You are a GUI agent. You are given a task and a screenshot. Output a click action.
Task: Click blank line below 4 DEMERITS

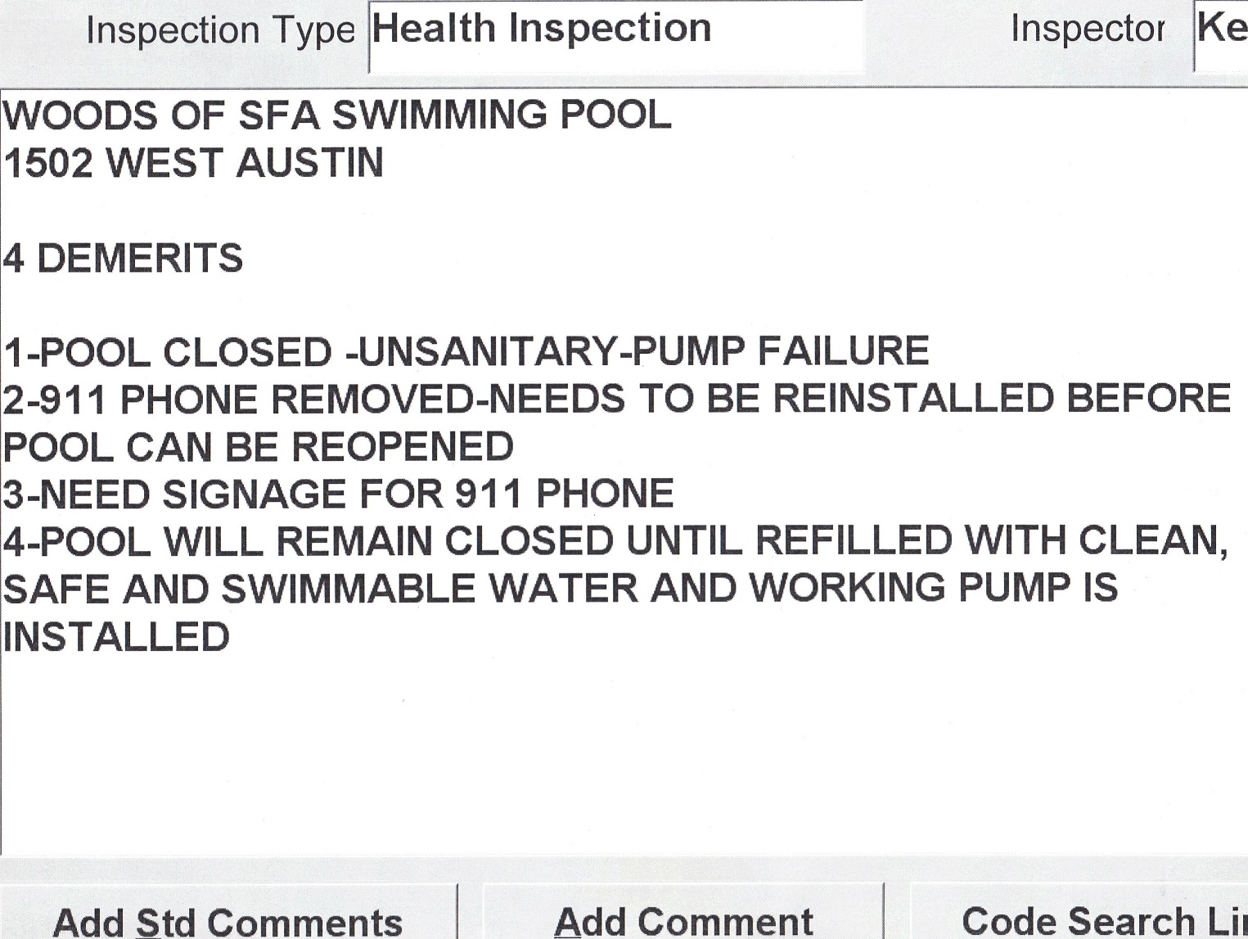pyautogui.click(x=327, y=305)
